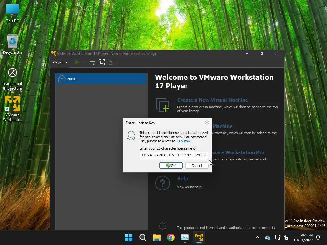The height and width of the screenshot is (245, 327).
Task: Click the VMware icon in the window title bar
Action: (54, 54)
